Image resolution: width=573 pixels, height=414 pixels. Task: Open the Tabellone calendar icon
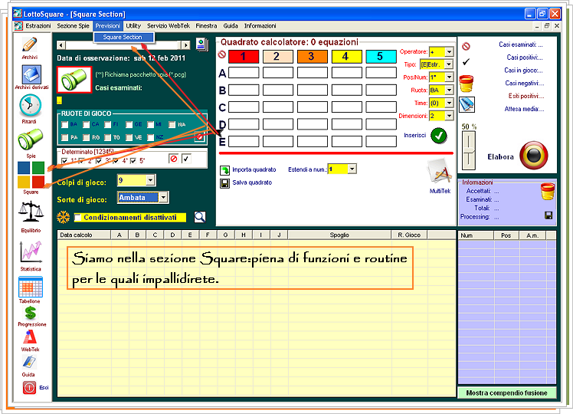(31, 287)
